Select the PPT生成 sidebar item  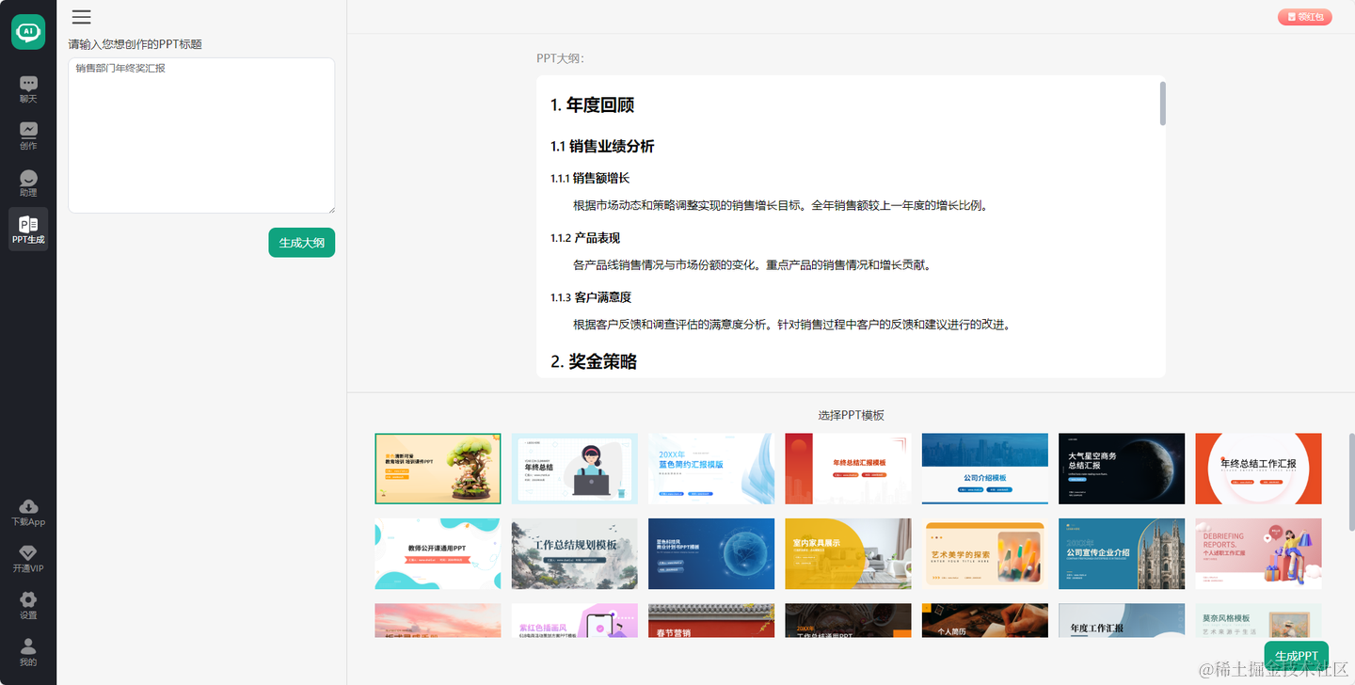[x=28, y=230]
